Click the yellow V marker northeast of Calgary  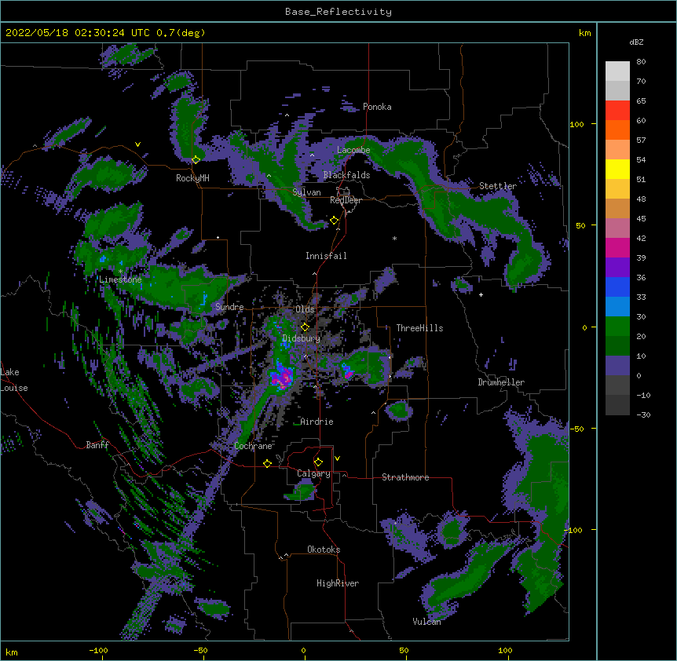click(x=337, y=458)
